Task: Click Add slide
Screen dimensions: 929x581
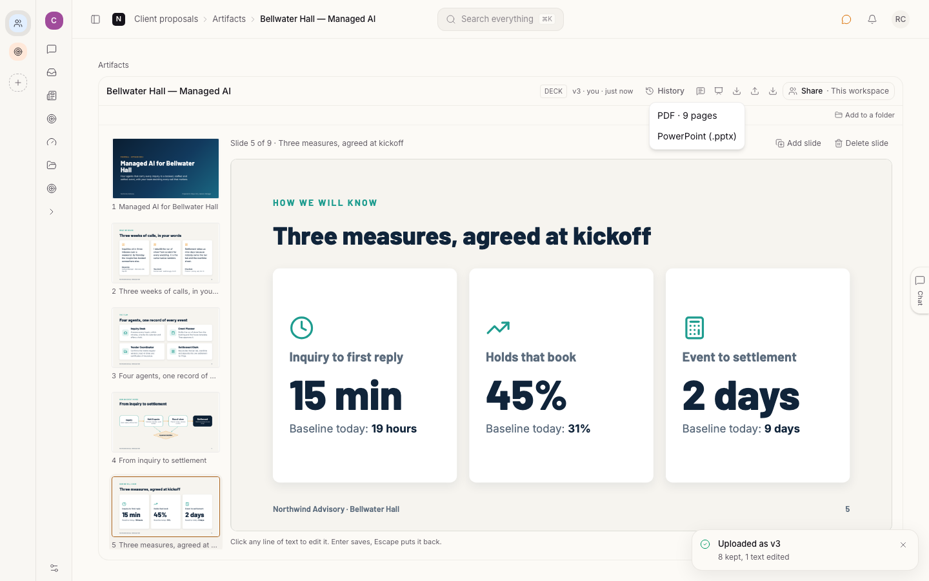Action: click(x=798, y=143)
